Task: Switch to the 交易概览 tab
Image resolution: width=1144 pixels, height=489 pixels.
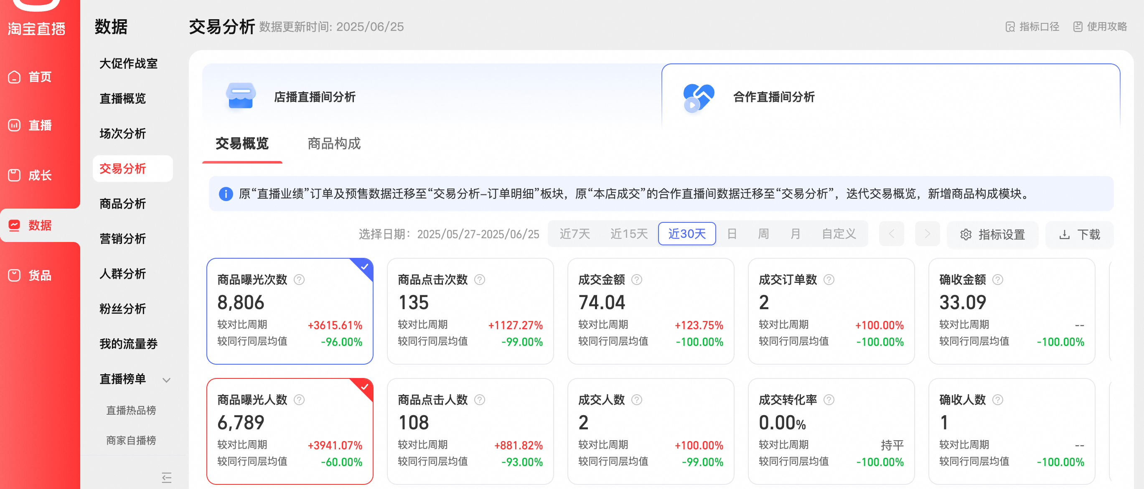Action: pos(242,144)
